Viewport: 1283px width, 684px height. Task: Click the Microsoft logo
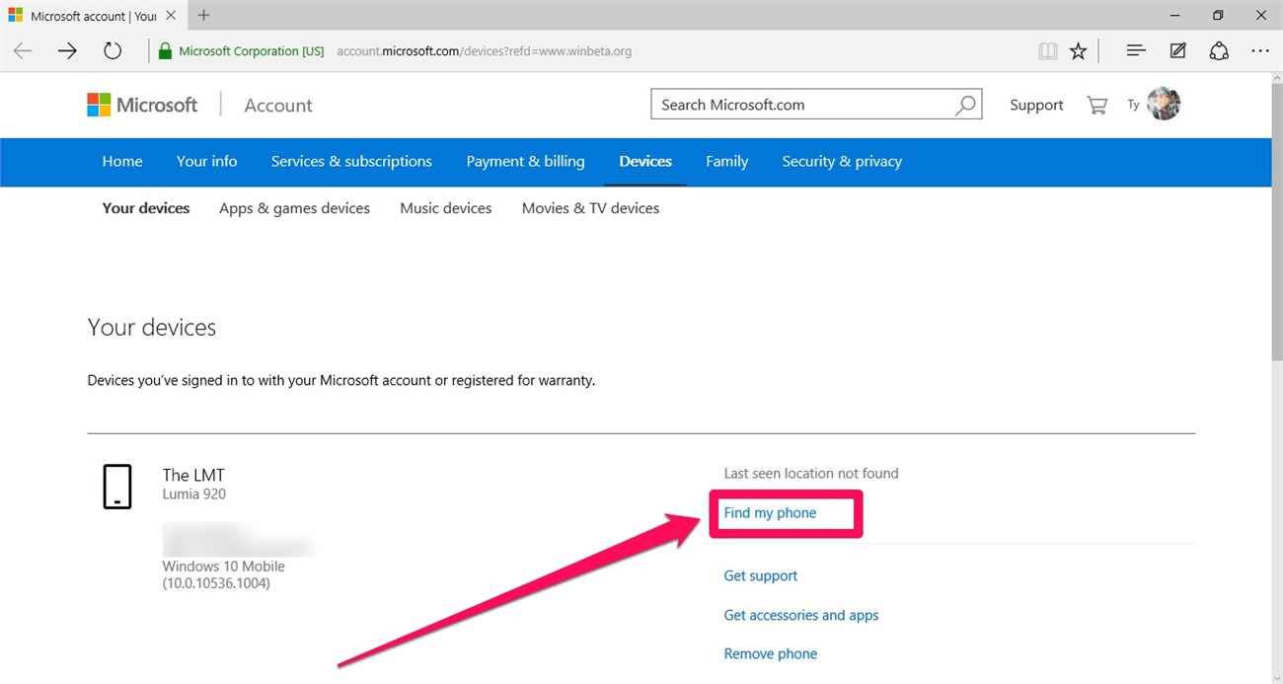(x=142, y=105)
